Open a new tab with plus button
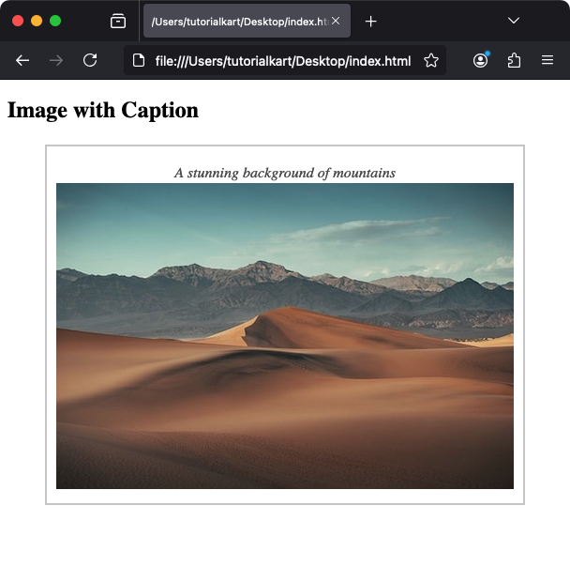The image size is (570, 582). [x=370, y=22]
